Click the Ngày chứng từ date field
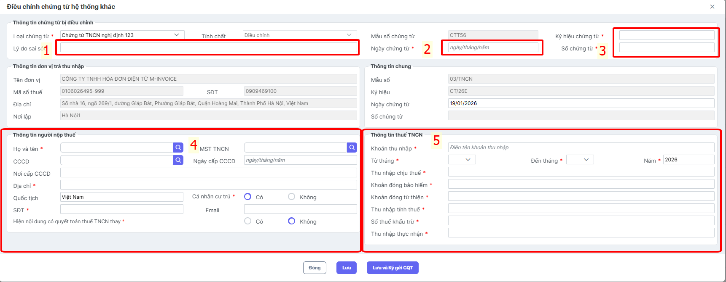Screen dimensions: 726x282 (x=493, y=47)
